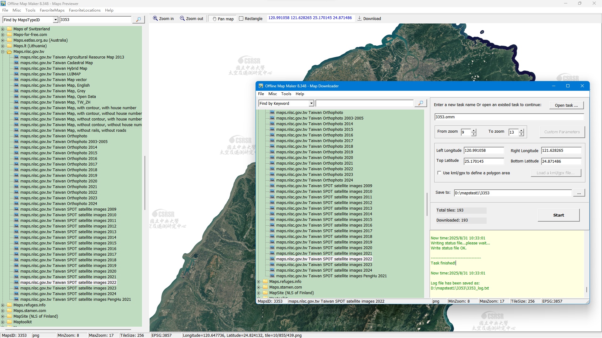Click the search icon beside the 3353 field
This screenshot has width=602, height=338.
pyautogui.click(x=138, y=20)
